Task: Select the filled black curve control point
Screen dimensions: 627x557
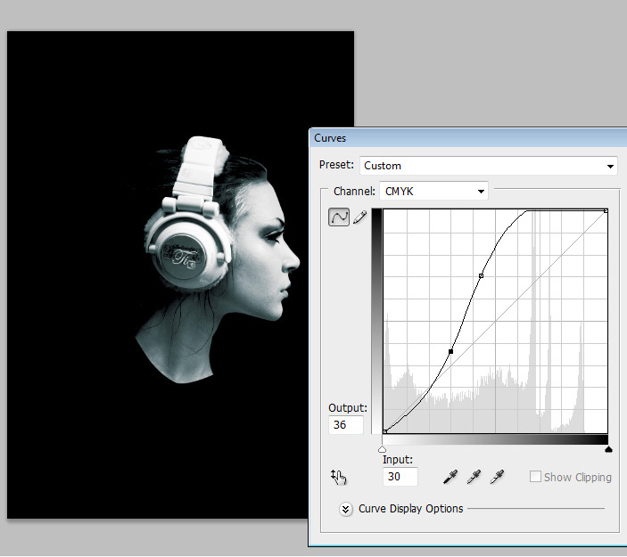Action: pos(451,352)
